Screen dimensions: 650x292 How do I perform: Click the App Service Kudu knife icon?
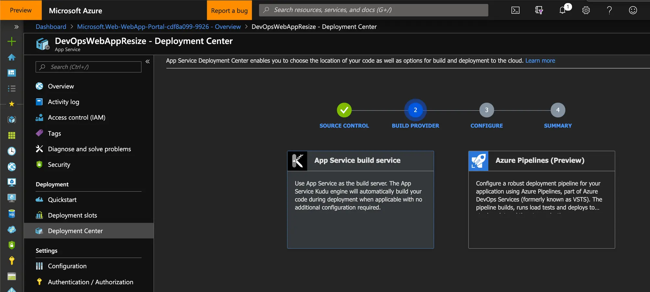(297, 161)
